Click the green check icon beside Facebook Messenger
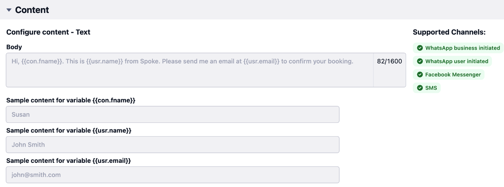Screen dimensions: 504x187 pos(420,75)
